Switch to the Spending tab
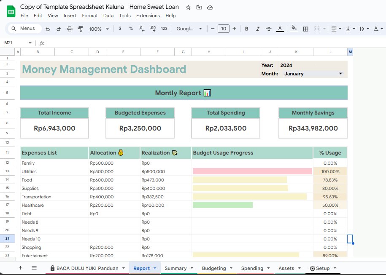This screenshot has height=275, width=386. pyautogui.click(x=252, y=268)
